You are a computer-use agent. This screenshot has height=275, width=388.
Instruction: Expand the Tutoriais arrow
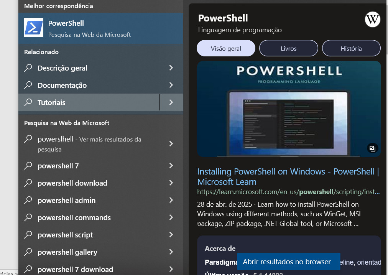171,102
